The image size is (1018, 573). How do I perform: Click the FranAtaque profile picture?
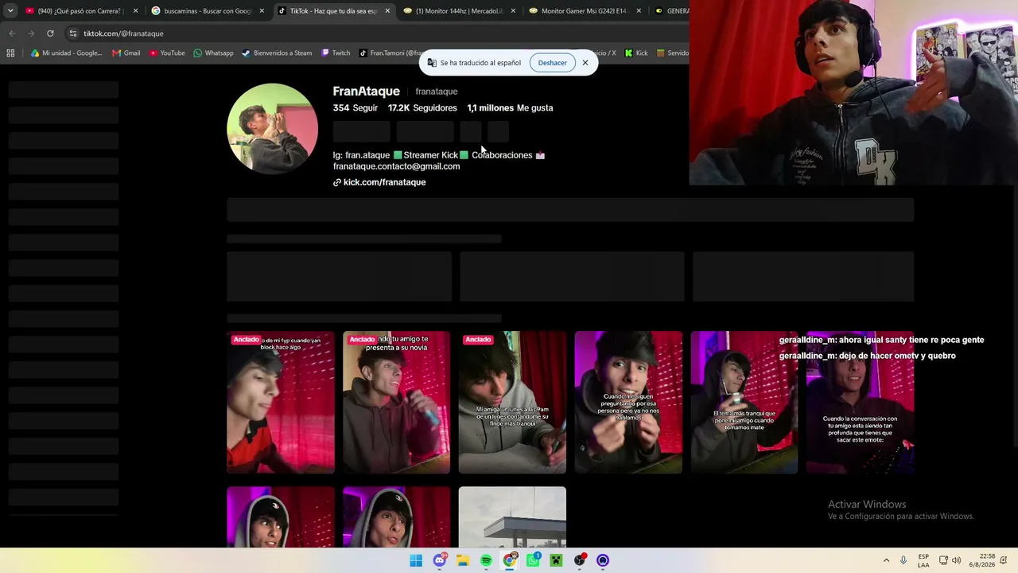click(x=273, y=128)
